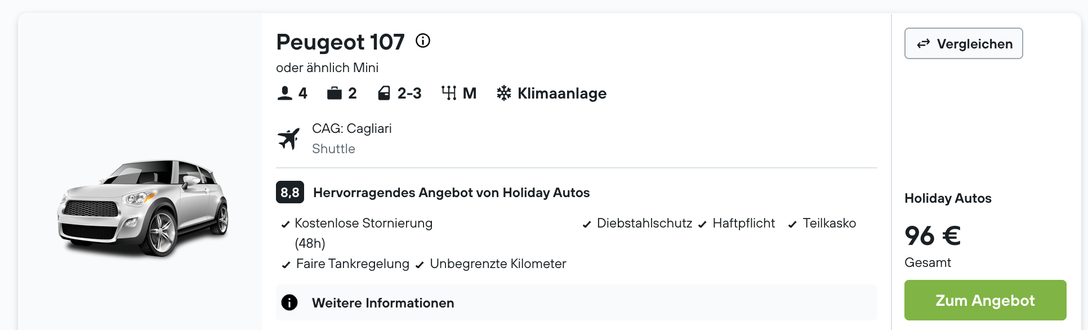Screen dimensions: 1088x330
Task: Click the manual gearshift icon
Action: coord(449,93)
